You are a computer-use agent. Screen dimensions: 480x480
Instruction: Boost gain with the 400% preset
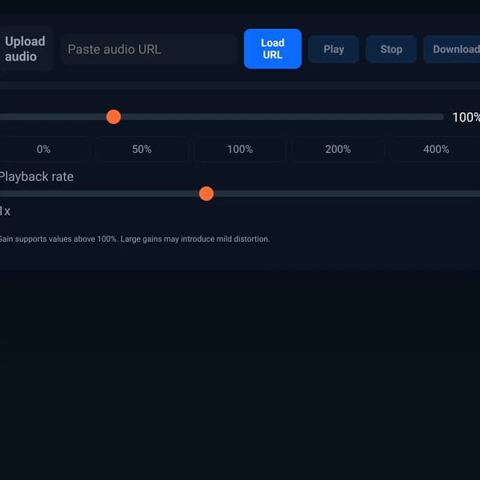point(436,149)
